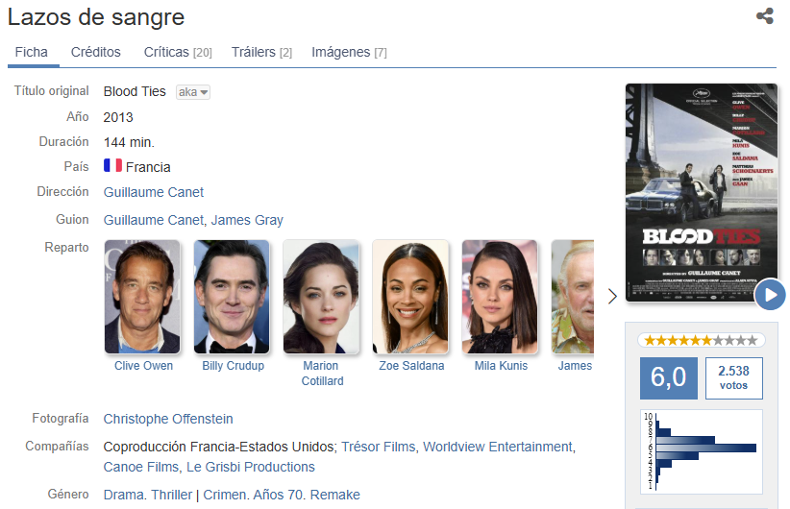This screenshot has width=790, height=509.
Task: Open the Crimen topic link
Action: [225, 495]
